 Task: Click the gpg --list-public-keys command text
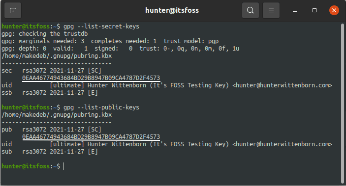coord(101,107)
